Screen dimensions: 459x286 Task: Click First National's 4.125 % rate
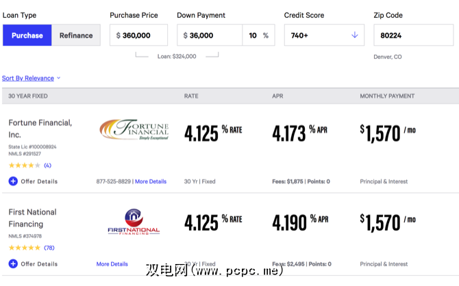tap(213, 222)
